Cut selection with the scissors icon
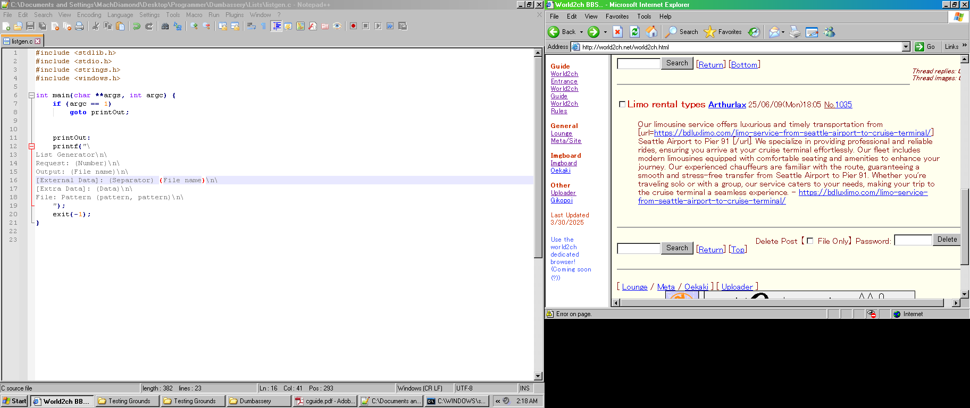The height and width of the screenshot is (408, 970). [x=96, y=26]
